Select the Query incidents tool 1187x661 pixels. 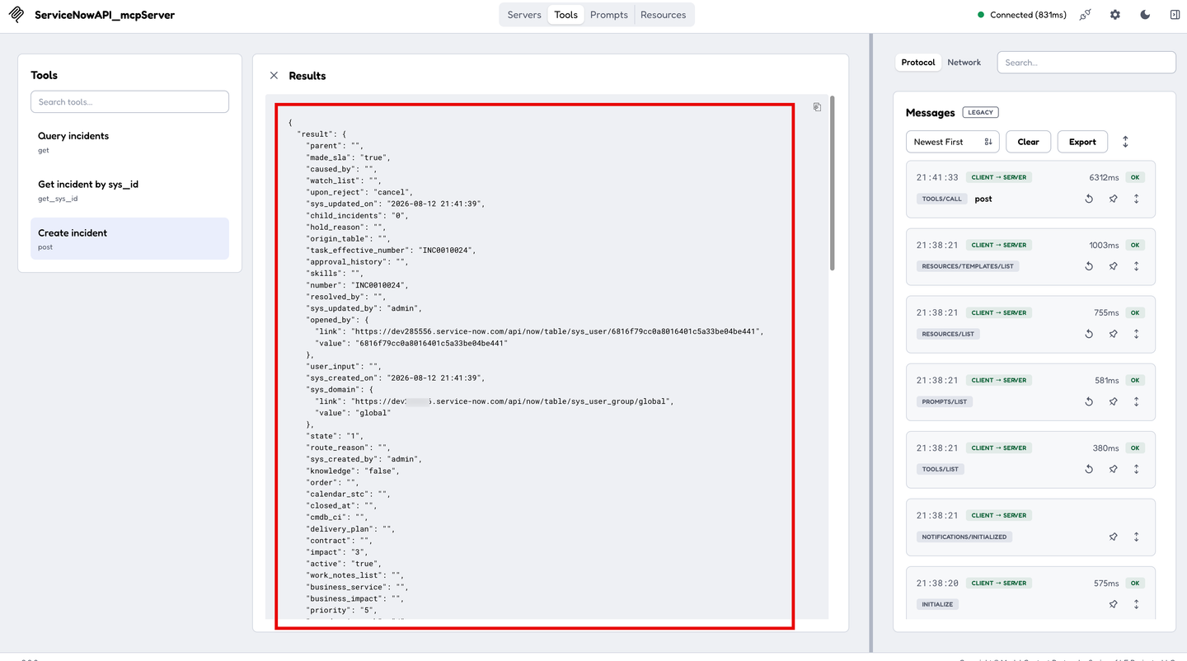click(129, 143)
